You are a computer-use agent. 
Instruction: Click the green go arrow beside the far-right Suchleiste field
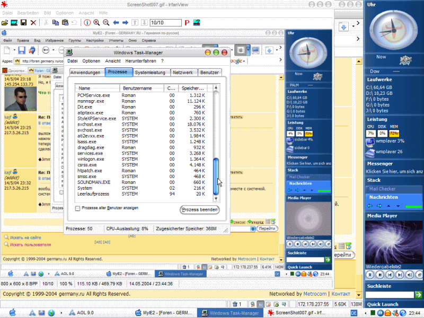click(418, 295)
